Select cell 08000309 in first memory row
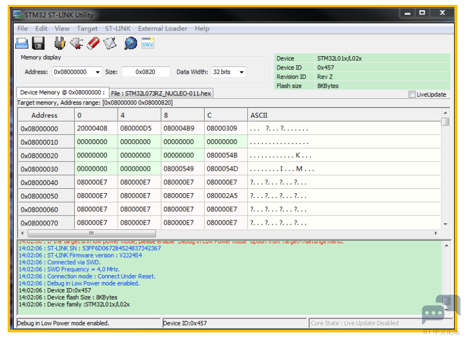The width and height of the screenshot is (465, 340). (226, 128)
